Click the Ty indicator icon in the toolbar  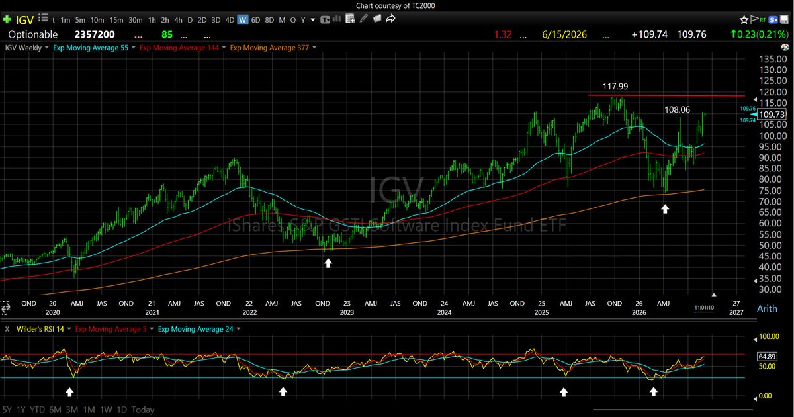tap(325, 20)
